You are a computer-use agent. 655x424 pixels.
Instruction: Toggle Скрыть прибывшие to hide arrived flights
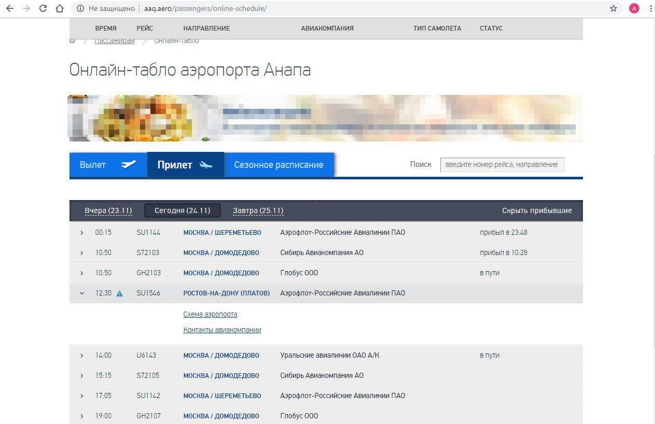pos(537,210)
